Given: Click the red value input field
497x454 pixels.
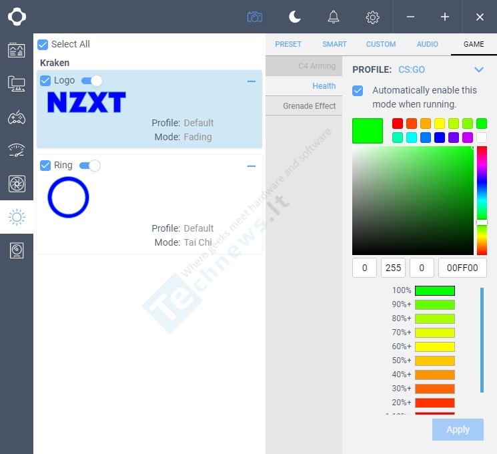Looking at the screenshot, I should 364,268.
